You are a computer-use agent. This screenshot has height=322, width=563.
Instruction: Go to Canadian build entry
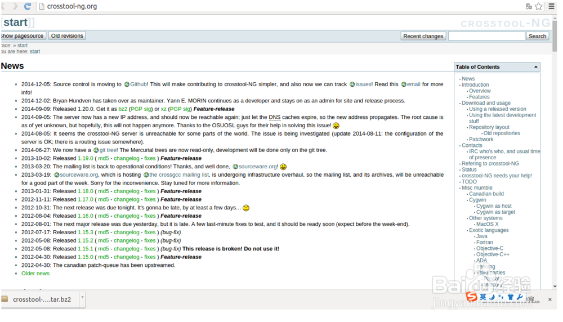pyautogui.click(x=486, y=194)
